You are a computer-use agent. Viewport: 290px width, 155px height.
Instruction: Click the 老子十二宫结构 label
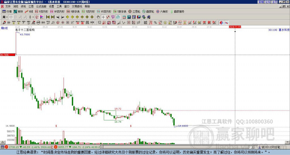[25, 30]
